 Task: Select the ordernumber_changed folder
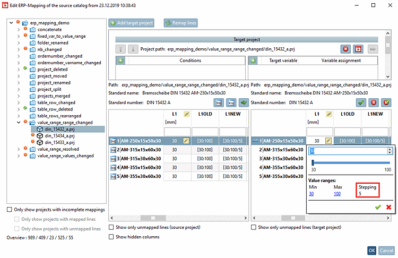click(x=59, y=56)
